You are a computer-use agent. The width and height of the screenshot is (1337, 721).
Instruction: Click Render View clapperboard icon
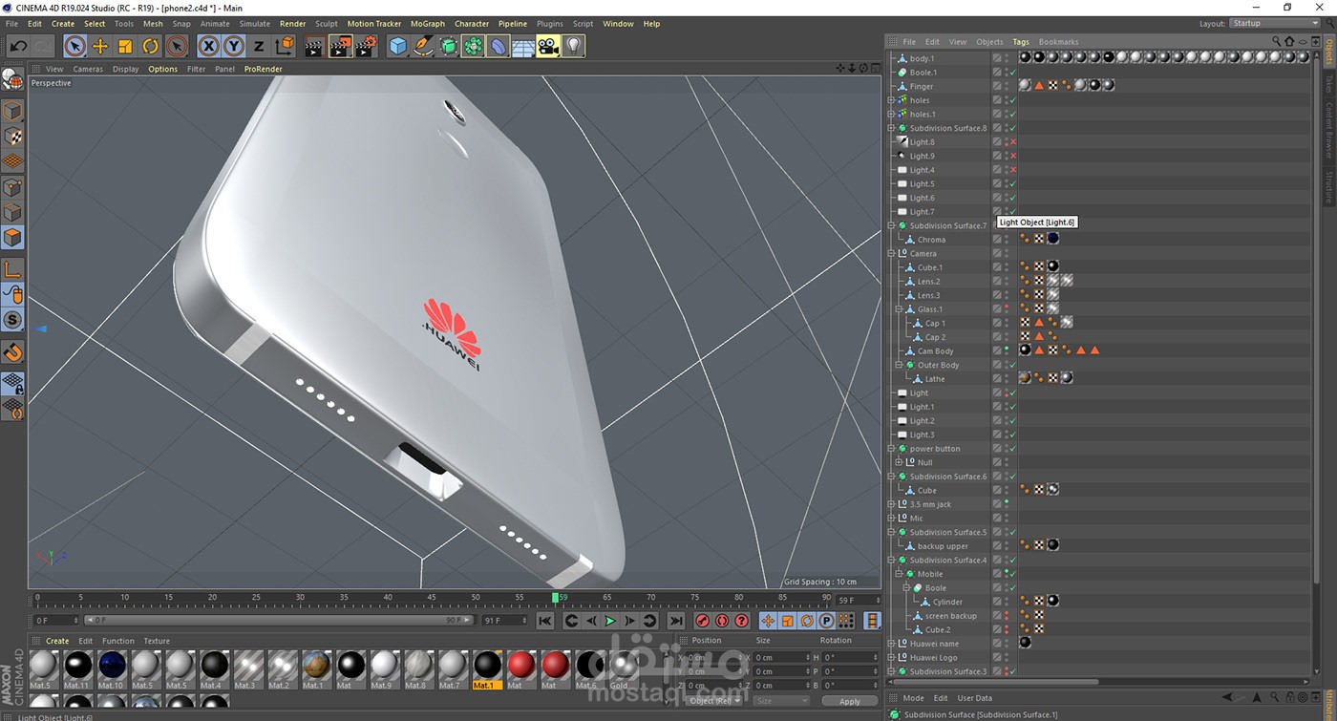pos(313,46)
